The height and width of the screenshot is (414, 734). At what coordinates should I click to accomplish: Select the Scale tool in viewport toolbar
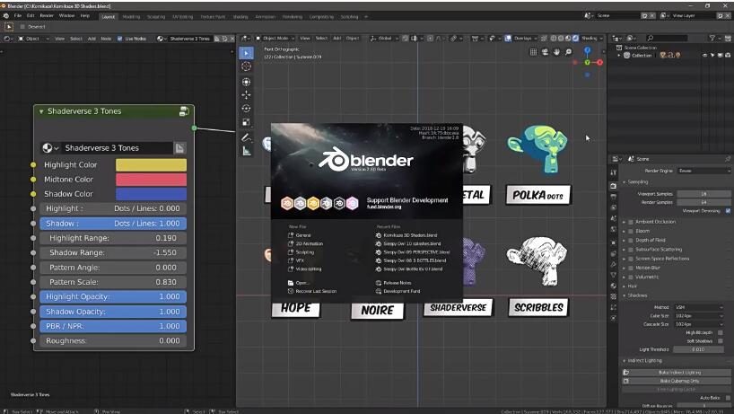point(246,122)
